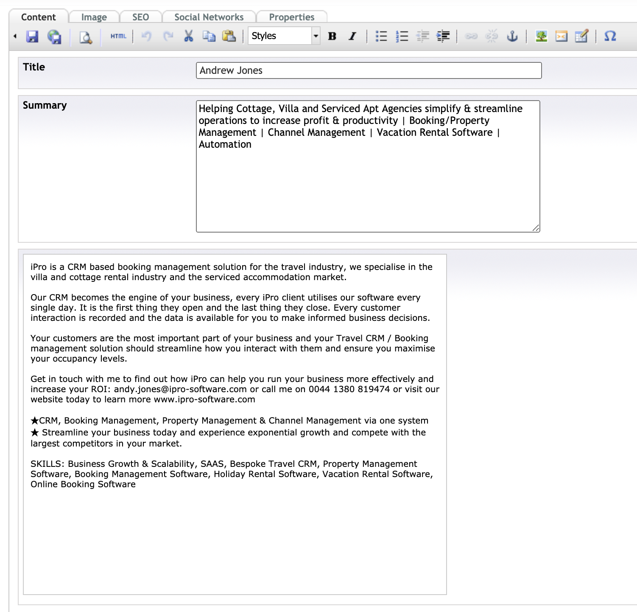Click the Insert link chain icon
637x612 pixels.
pyautogui.click(x=471, y=36)
